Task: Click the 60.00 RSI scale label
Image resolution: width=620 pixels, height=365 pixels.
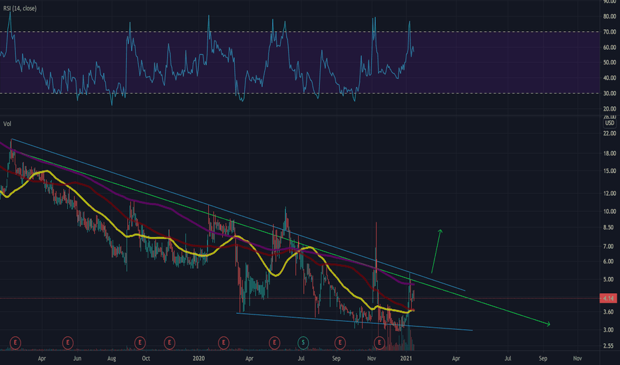Action: (x=610, y=47)
